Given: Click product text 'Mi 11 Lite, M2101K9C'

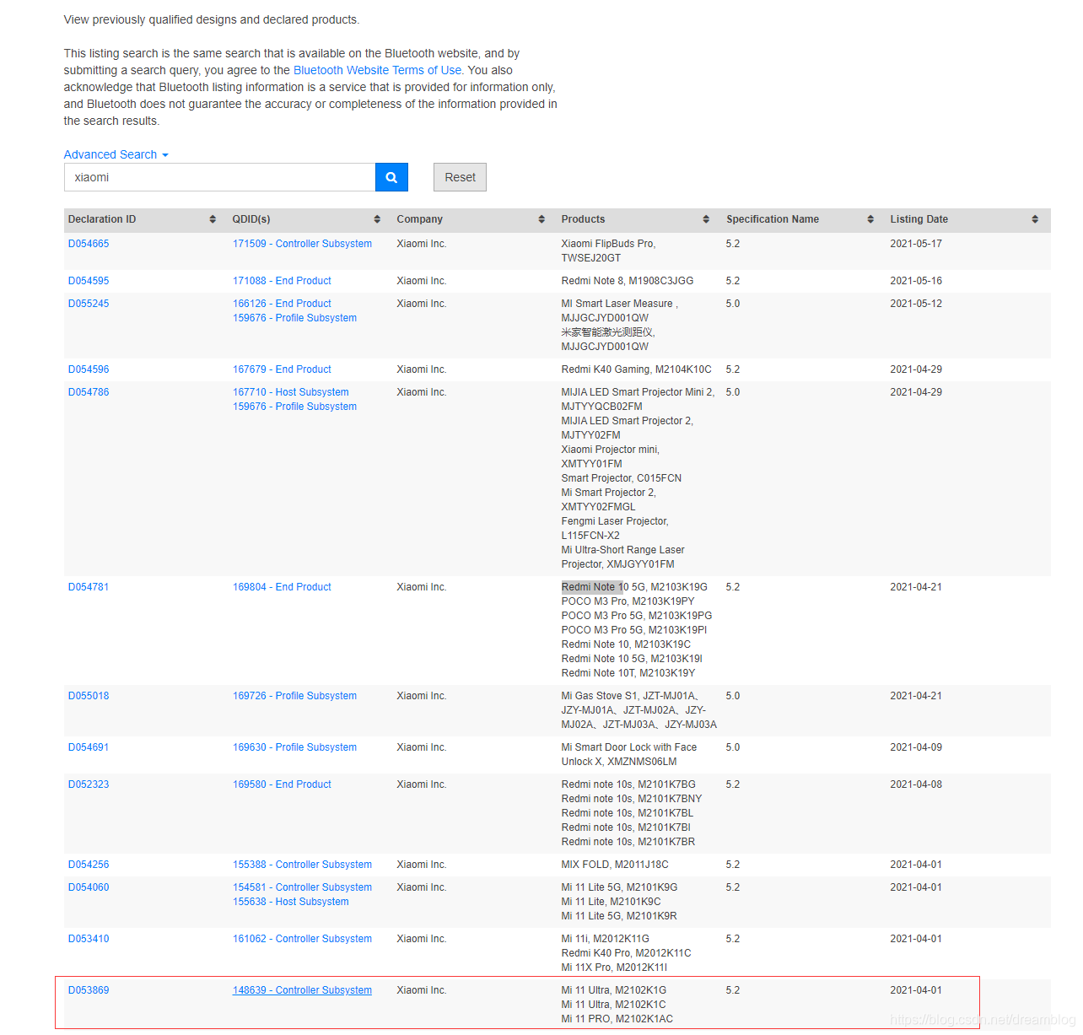Looking at the screenshot, I should 611,902.
